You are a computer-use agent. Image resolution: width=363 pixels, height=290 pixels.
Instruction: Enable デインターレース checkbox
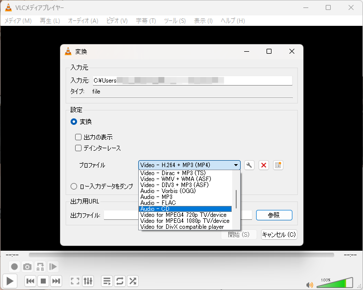(x=78, y=148)
